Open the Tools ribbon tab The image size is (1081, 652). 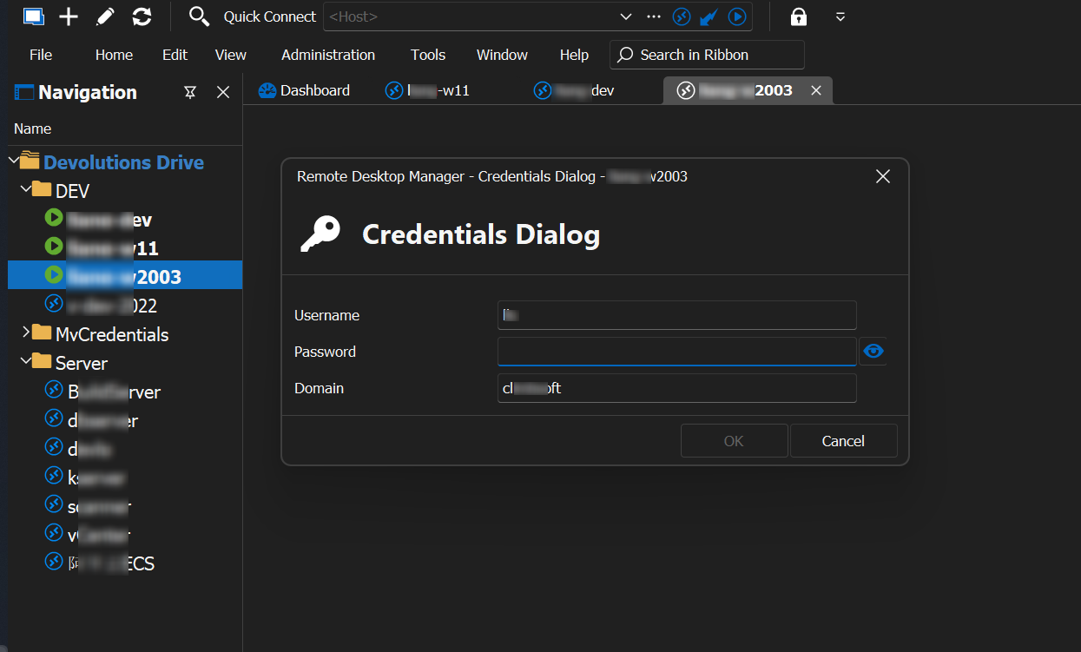428,55
